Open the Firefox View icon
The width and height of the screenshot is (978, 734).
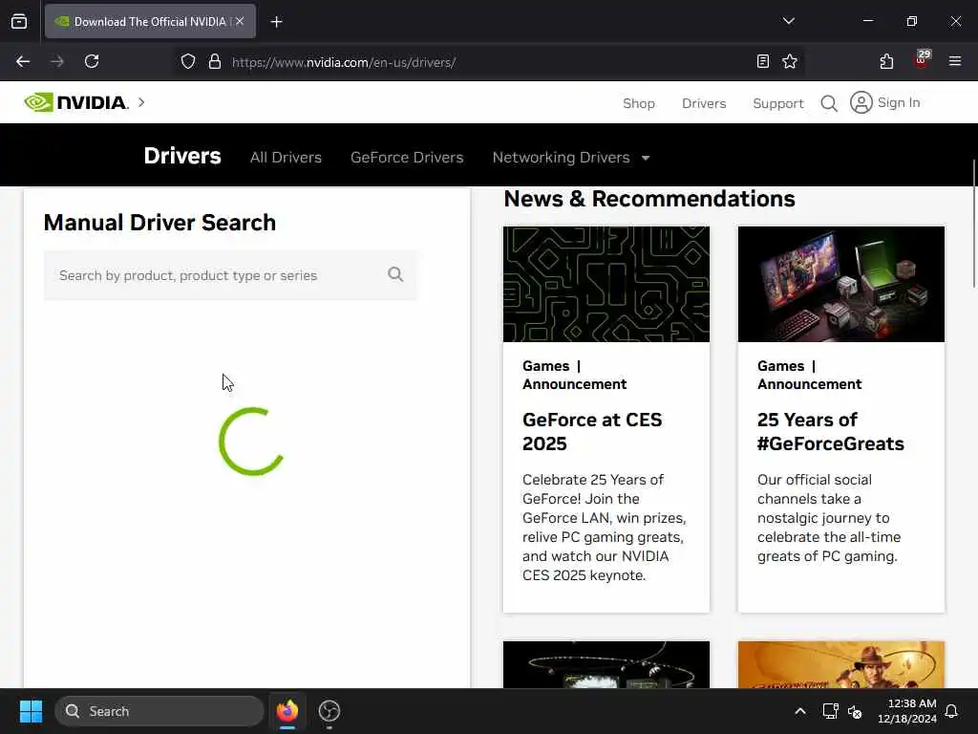pos(19,21)
